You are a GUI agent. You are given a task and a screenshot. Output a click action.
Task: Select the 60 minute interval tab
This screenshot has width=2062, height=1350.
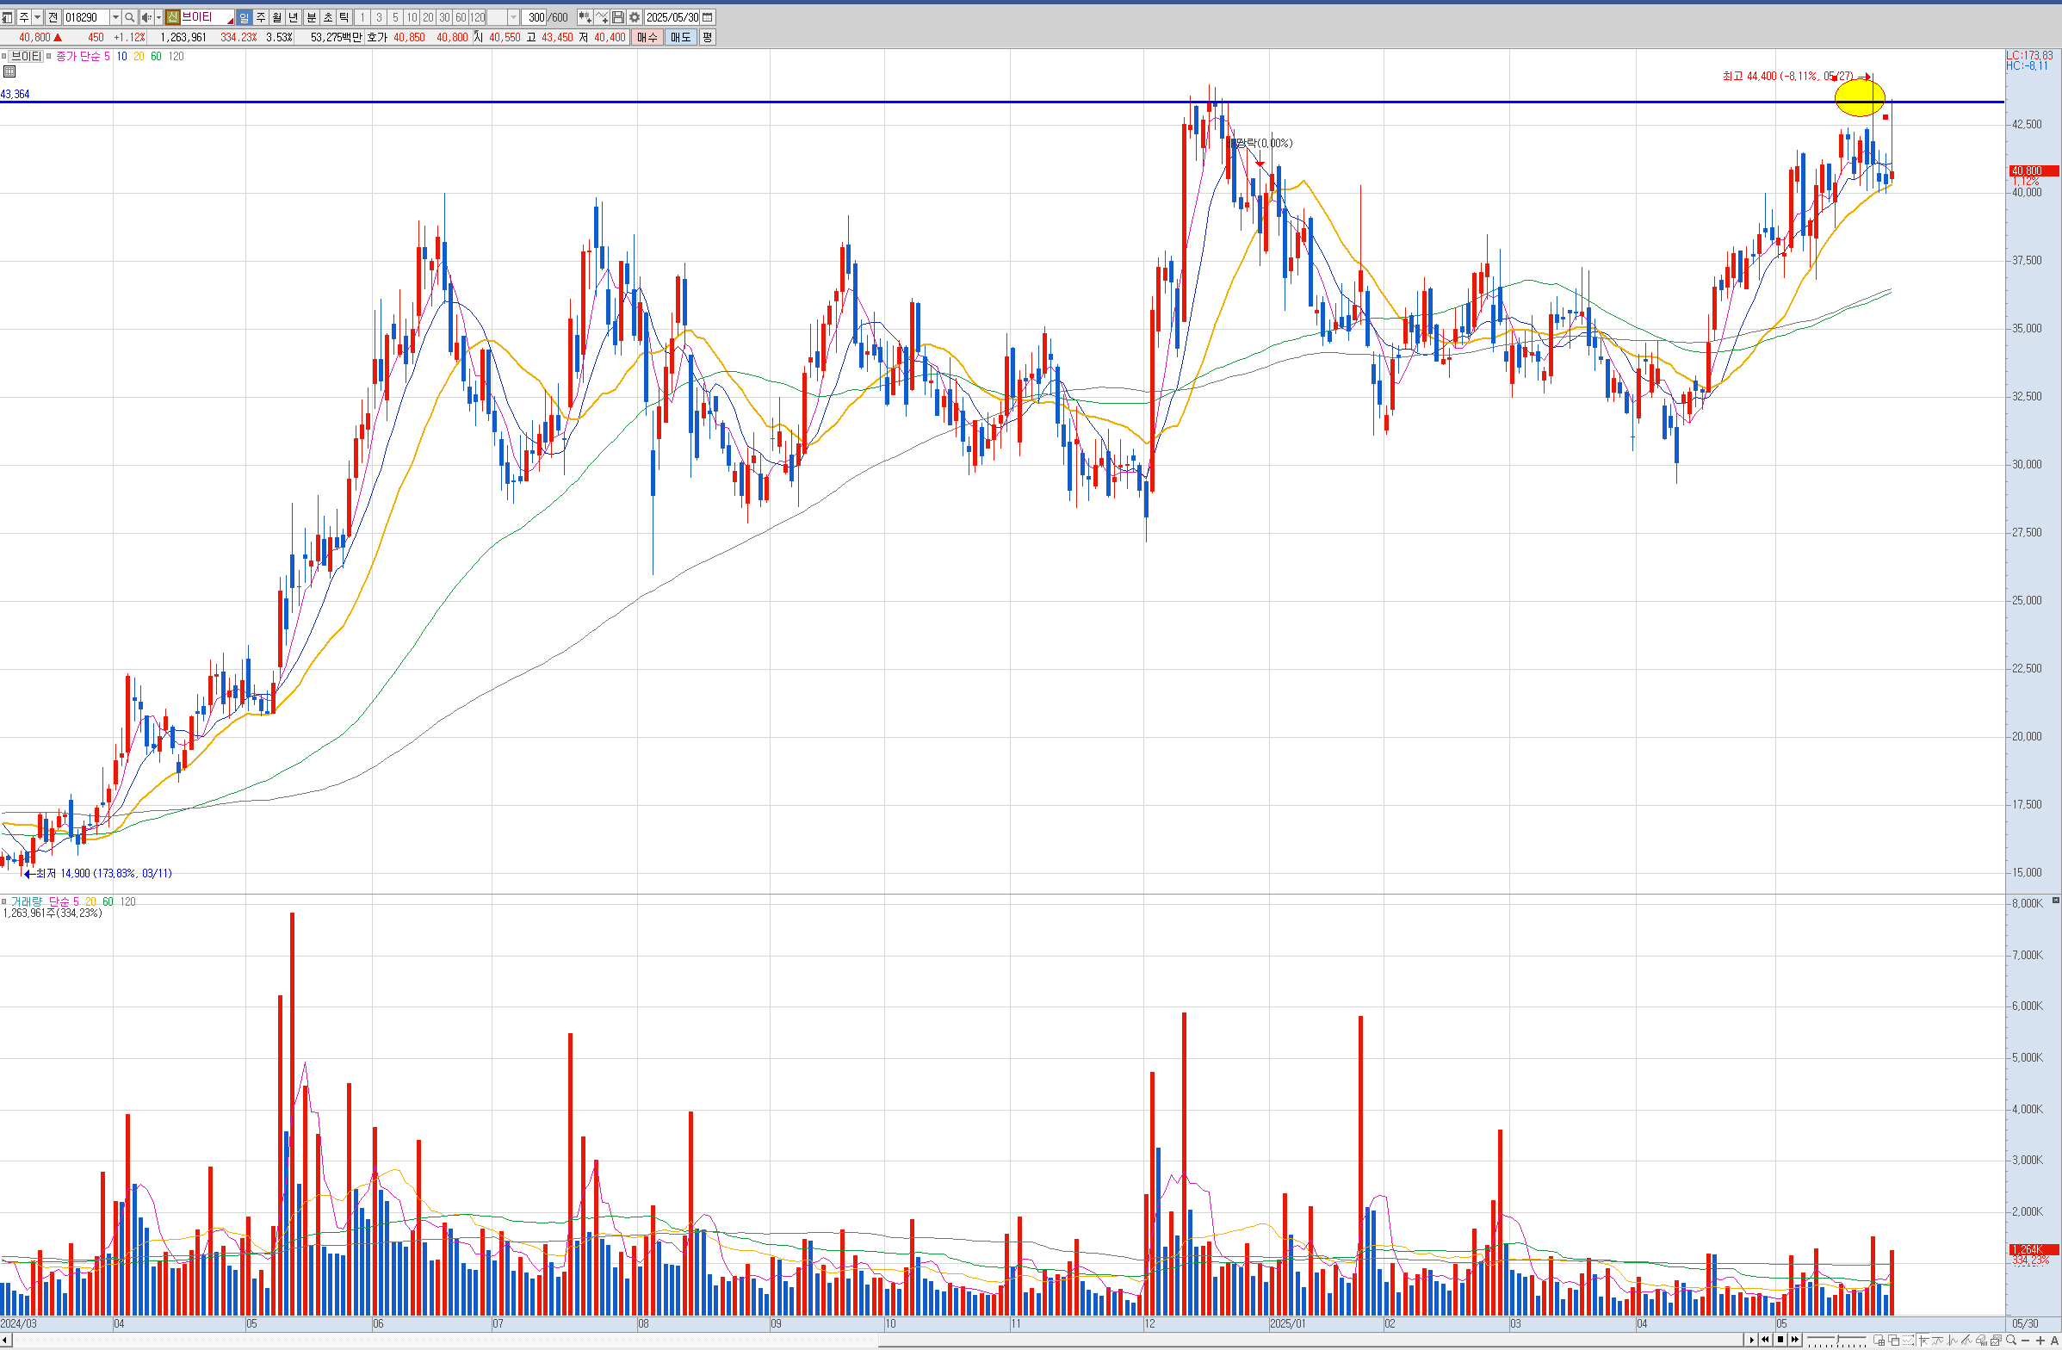(461, 17)
